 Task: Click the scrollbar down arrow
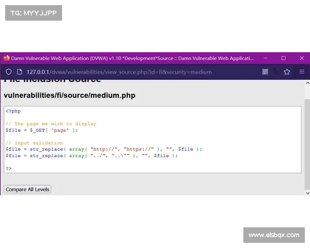coord(307,193)
